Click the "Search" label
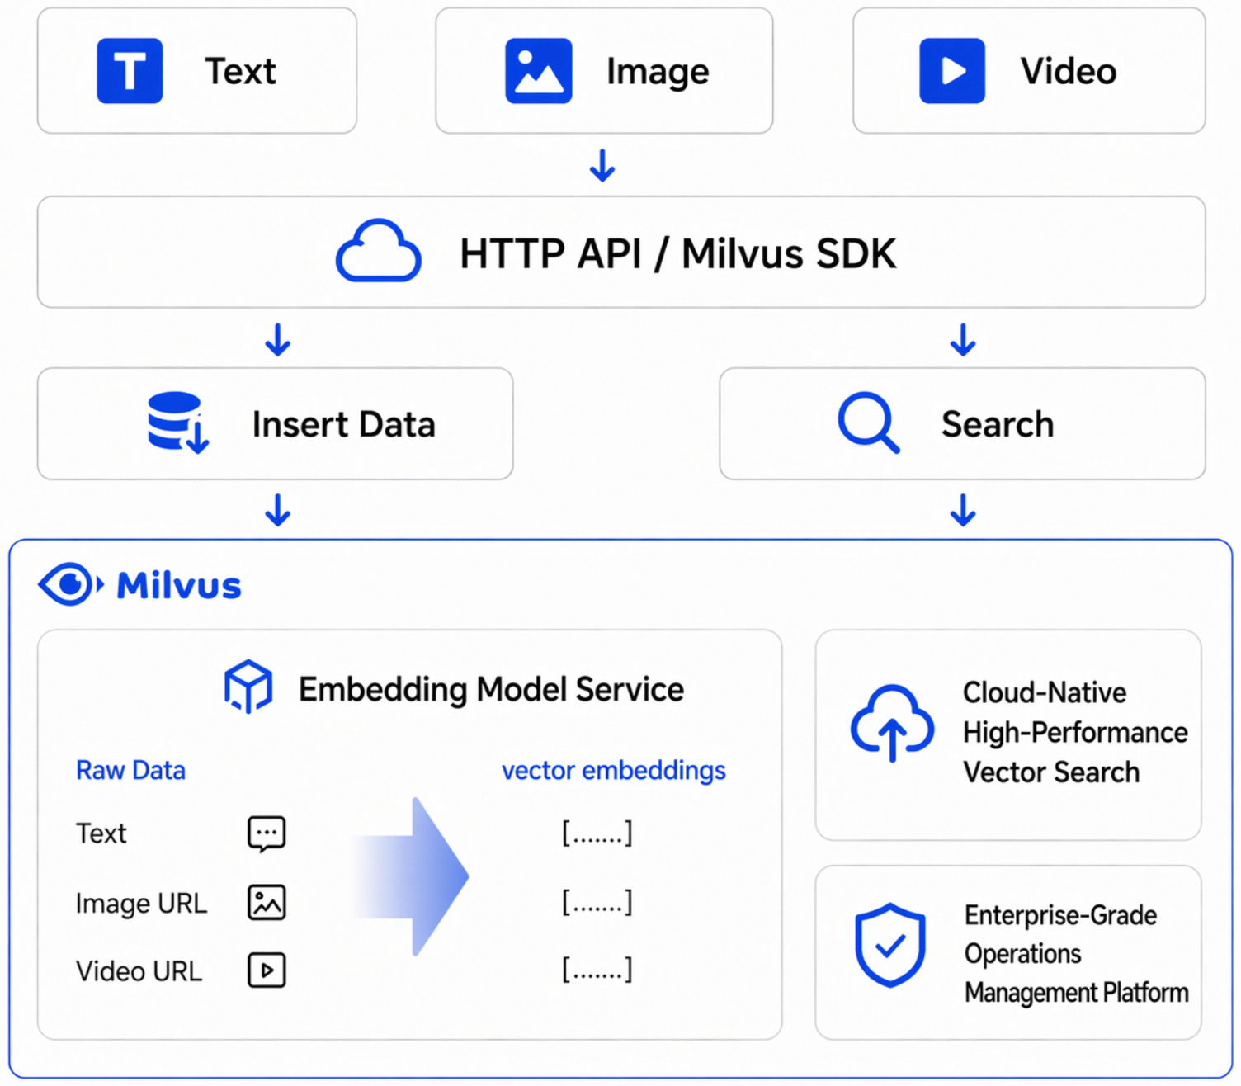1241x1086 pixels. (x=998, y=424)
